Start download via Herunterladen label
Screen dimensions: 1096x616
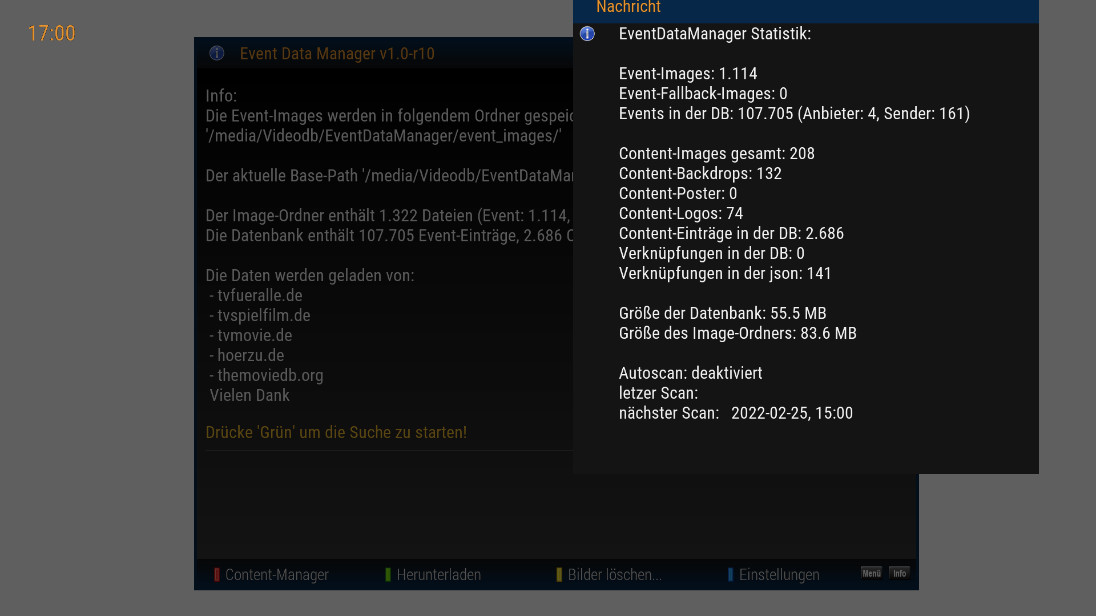tap(438, 574)
